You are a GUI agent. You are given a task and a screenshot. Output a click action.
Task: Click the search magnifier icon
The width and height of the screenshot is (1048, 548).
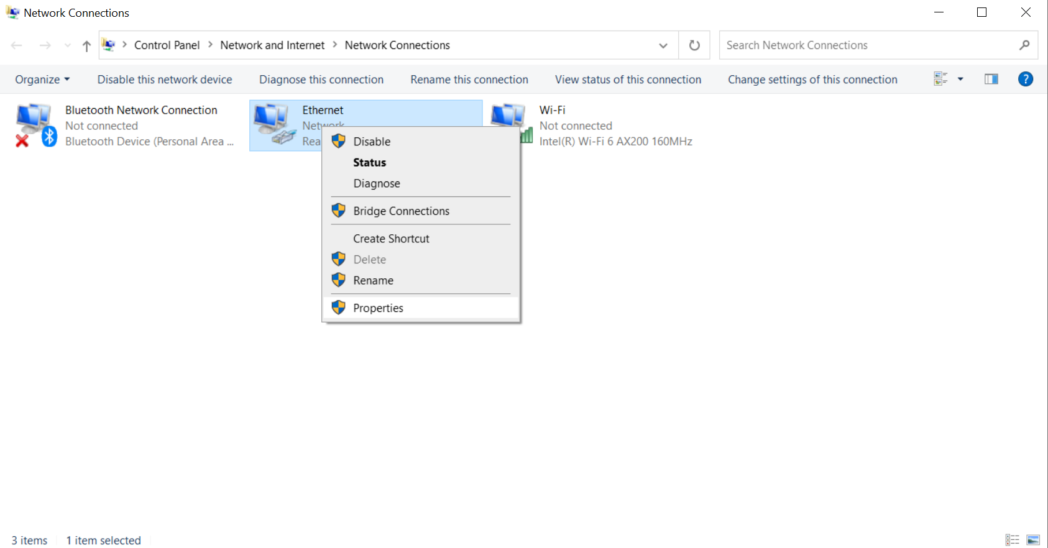(x=1024, y=45)
